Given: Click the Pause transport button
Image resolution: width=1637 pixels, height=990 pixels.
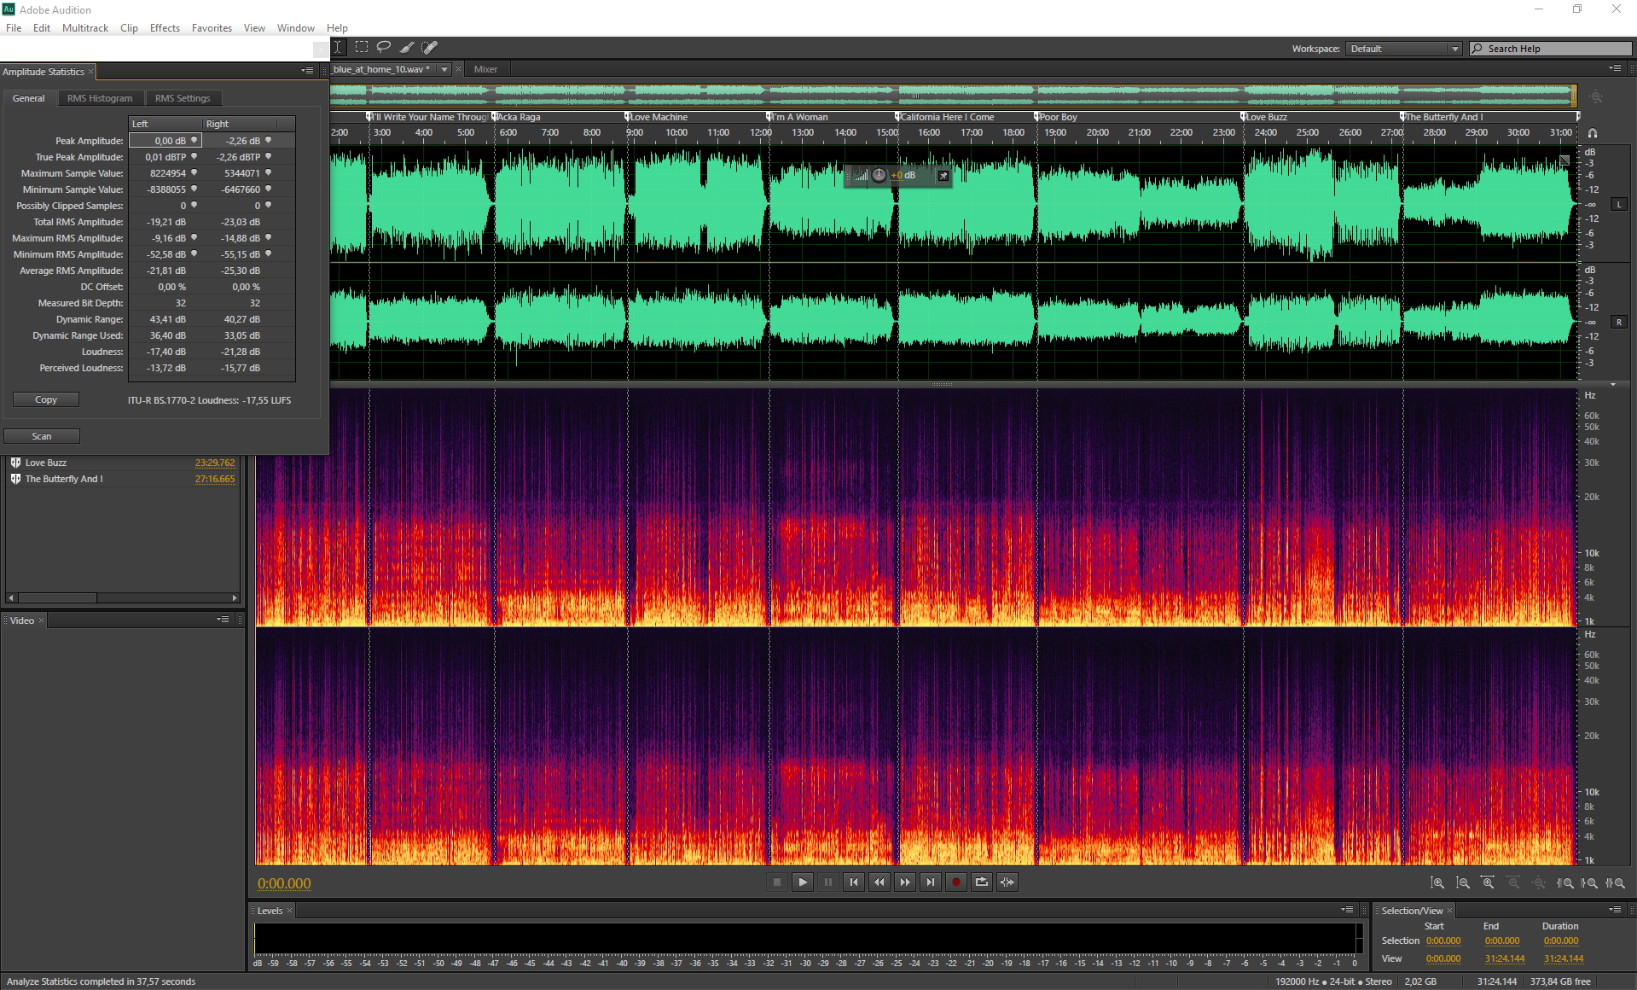Looking at the screenshot, I should click(827, 882).
